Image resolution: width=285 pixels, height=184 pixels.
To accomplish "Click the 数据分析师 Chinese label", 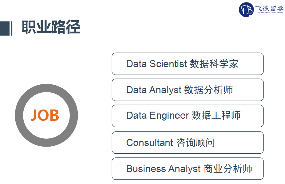I will coord(208,90).
